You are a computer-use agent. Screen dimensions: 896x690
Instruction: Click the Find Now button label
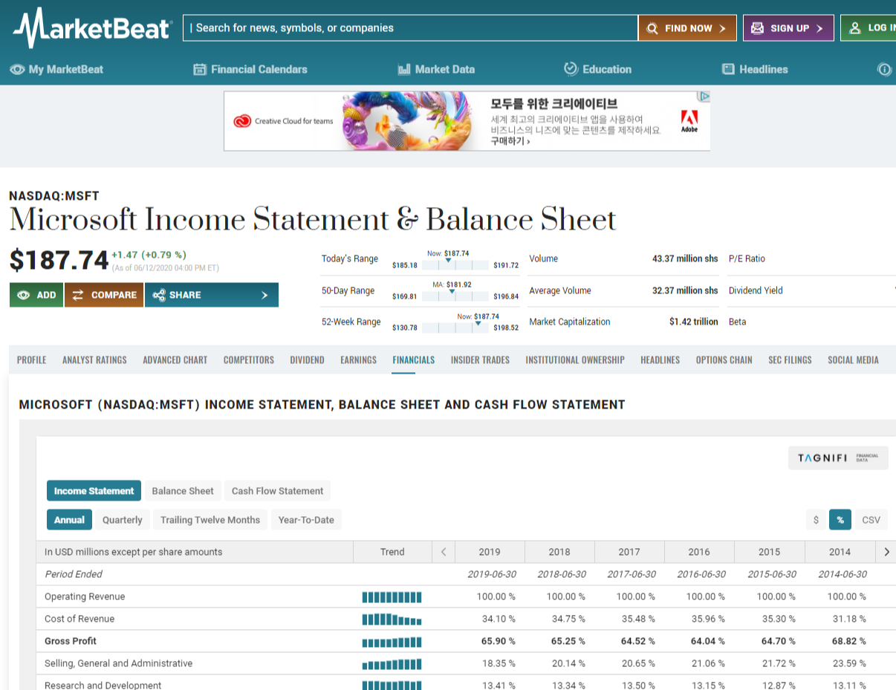(689, 28)
